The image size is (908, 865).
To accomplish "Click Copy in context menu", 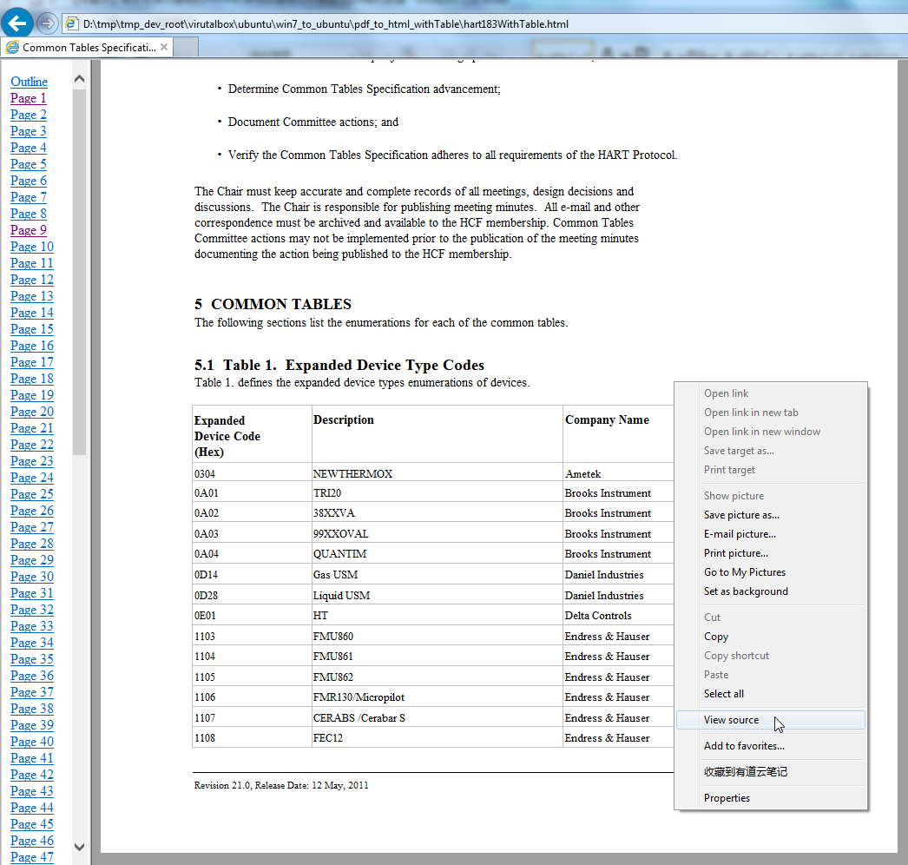I will pos(770,636).
